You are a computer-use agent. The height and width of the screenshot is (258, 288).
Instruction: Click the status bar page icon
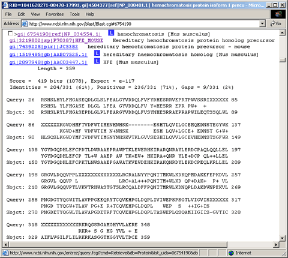click(5, 253)
